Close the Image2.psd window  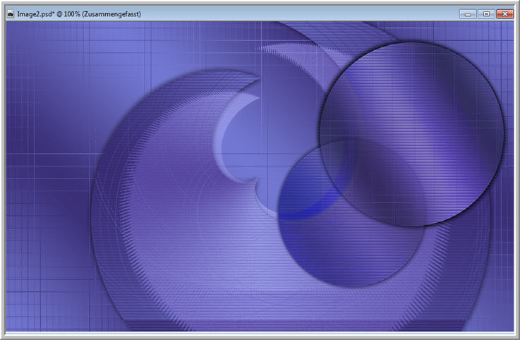coord(504,14)
